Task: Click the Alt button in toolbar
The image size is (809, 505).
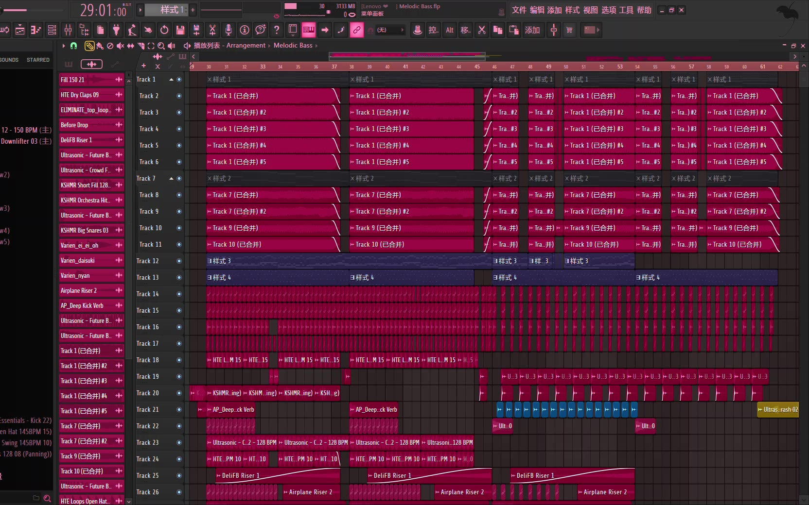Action: click(x=450, y=30)
